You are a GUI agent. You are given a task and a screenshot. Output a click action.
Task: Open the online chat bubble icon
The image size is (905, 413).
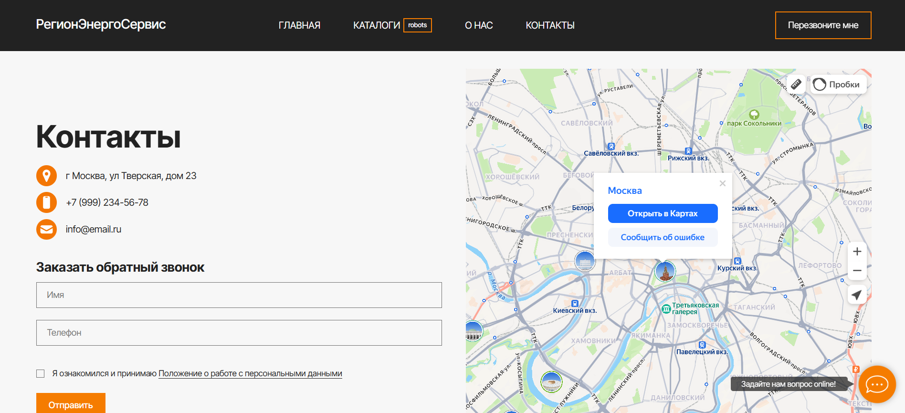coord(877,384)
